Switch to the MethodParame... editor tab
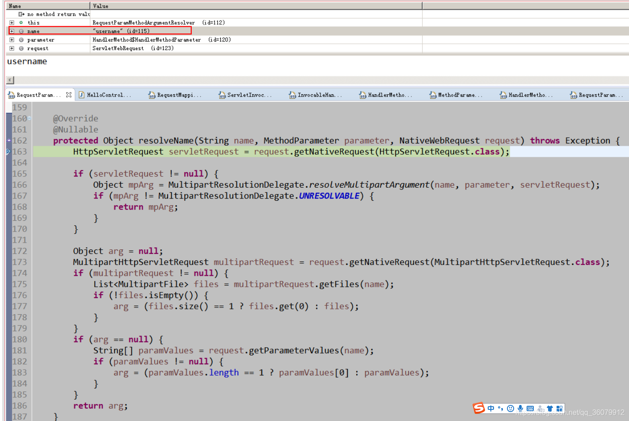This screenshot has width=629, height=421. click(456, 95)
